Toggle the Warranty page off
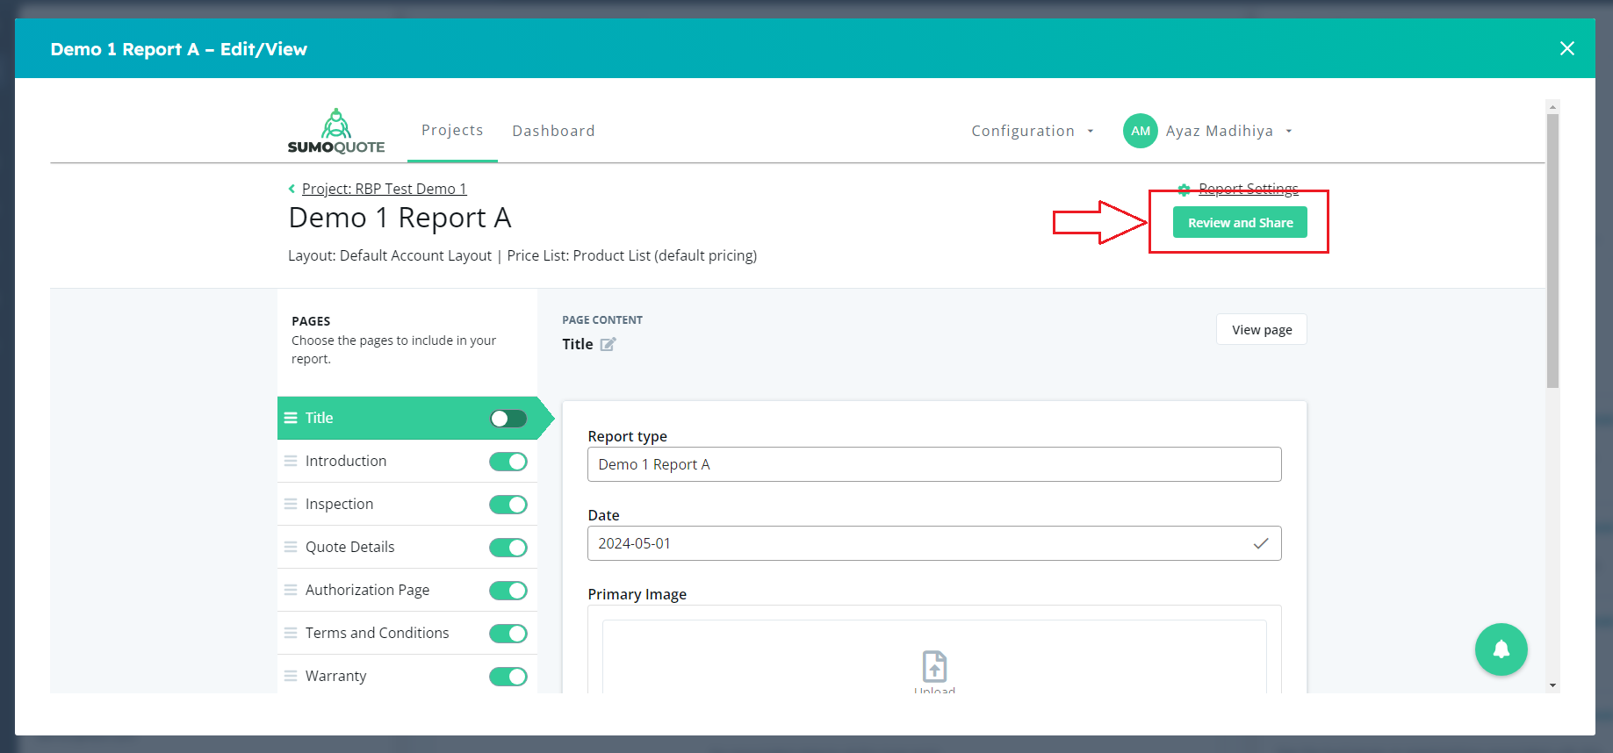Viewport: 1613px width, 753px height. point(508,677)
